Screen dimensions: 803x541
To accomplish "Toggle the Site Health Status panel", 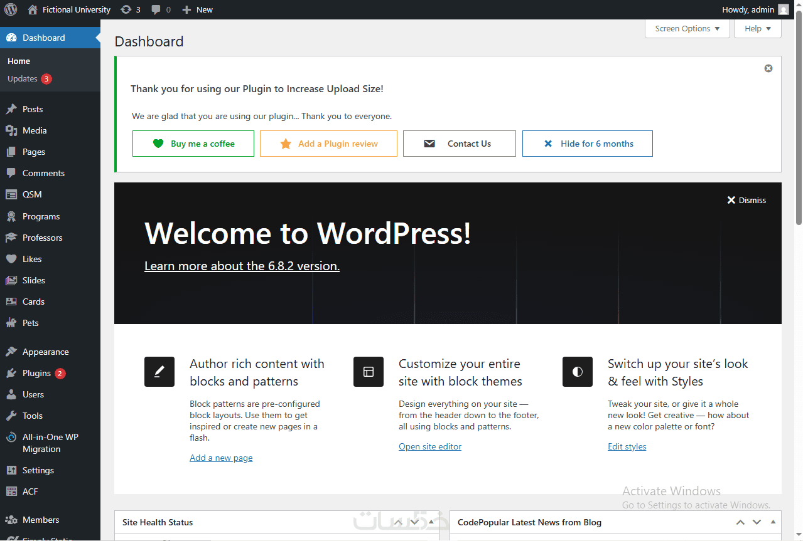I will (x=431, y=522).
